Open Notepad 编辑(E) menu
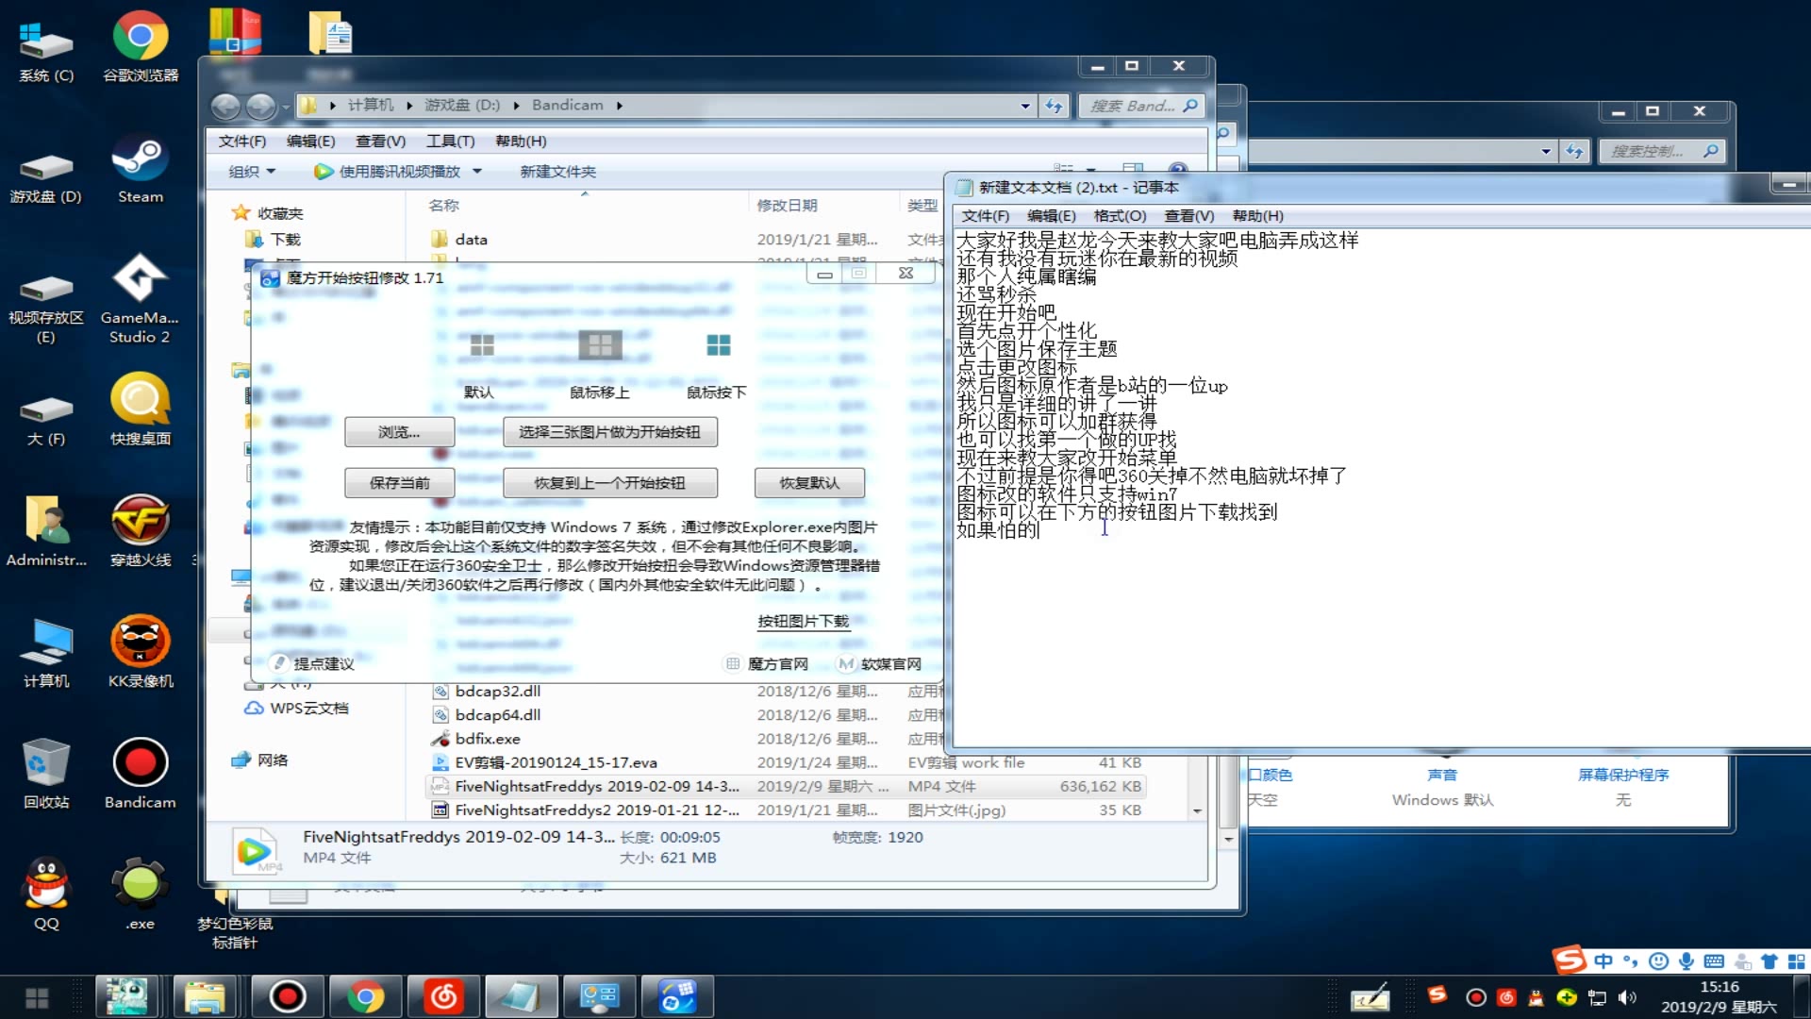This screenshot has width=1811, height=1019. (1051, 216)
